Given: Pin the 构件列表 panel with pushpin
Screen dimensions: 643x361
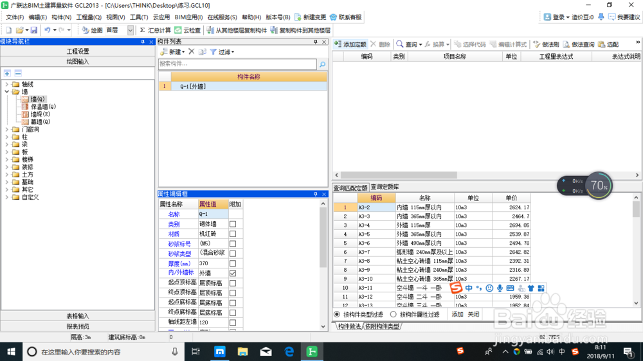Looking at the screenshot, I should click(315, 42).
